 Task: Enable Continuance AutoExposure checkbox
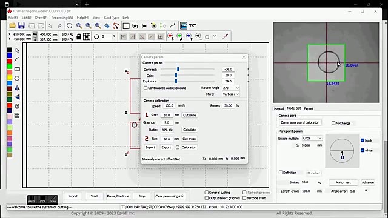[145, 88]
